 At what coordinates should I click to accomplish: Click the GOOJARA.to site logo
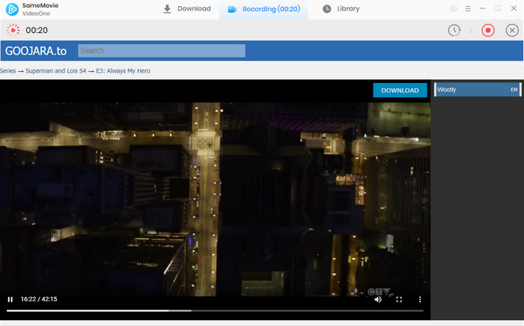(36, 51)
